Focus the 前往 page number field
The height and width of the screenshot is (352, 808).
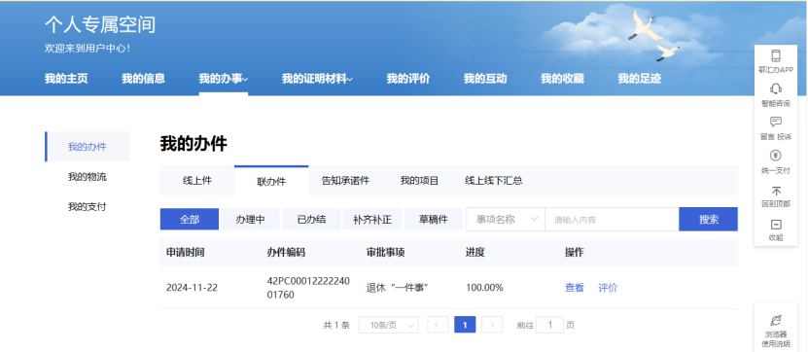(549, 325)
